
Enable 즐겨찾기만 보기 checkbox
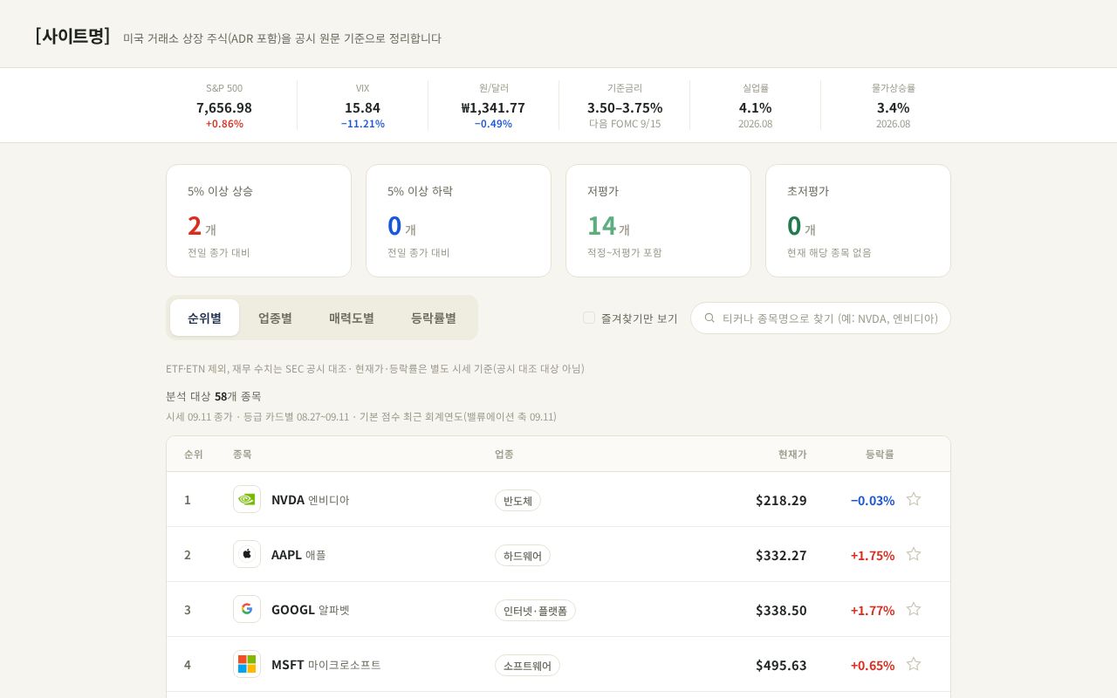click(x=589, y=318)
